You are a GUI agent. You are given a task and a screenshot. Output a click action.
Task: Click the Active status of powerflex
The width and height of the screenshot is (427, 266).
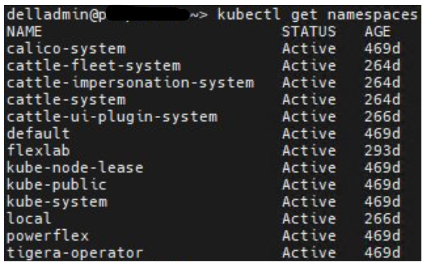click(x=308, y=236)
